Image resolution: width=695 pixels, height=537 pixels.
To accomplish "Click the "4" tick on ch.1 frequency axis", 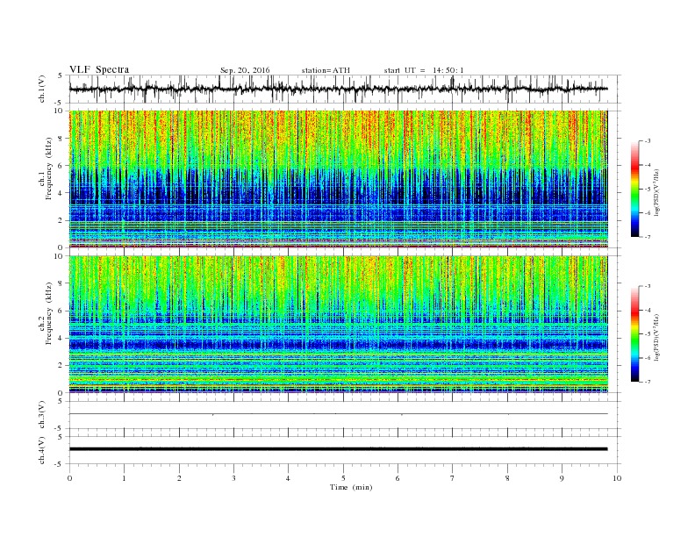I will coord(61,193).
